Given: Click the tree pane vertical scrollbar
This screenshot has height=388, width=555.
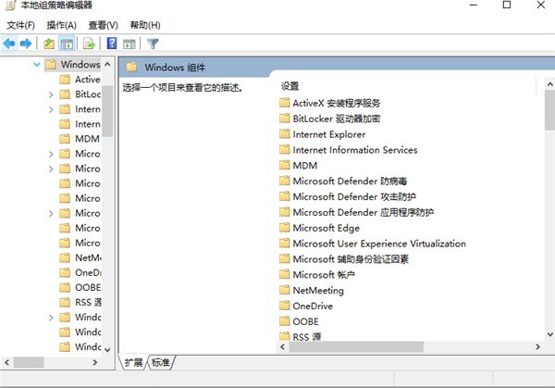Looking at the screenshot, I should click(107, 185).
